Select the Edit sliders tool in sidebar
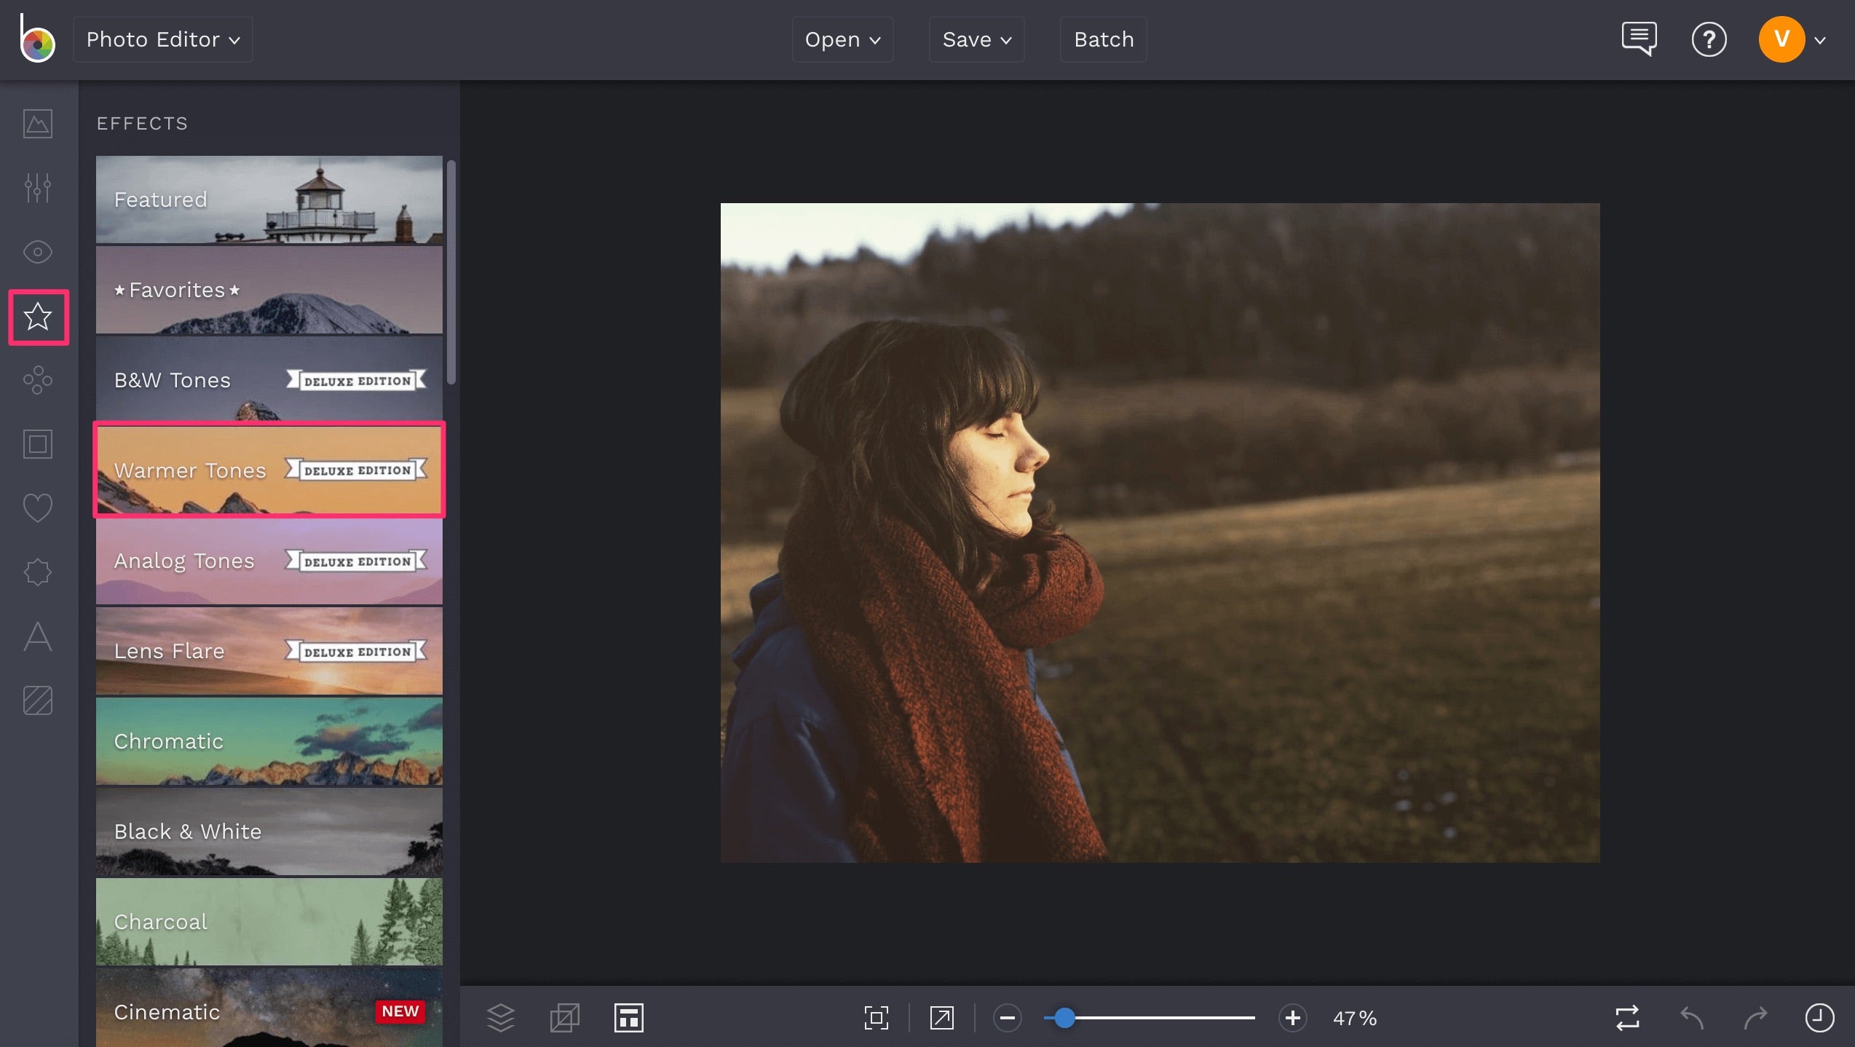This screenshot has width=1855, height=1047. point(36,188)
